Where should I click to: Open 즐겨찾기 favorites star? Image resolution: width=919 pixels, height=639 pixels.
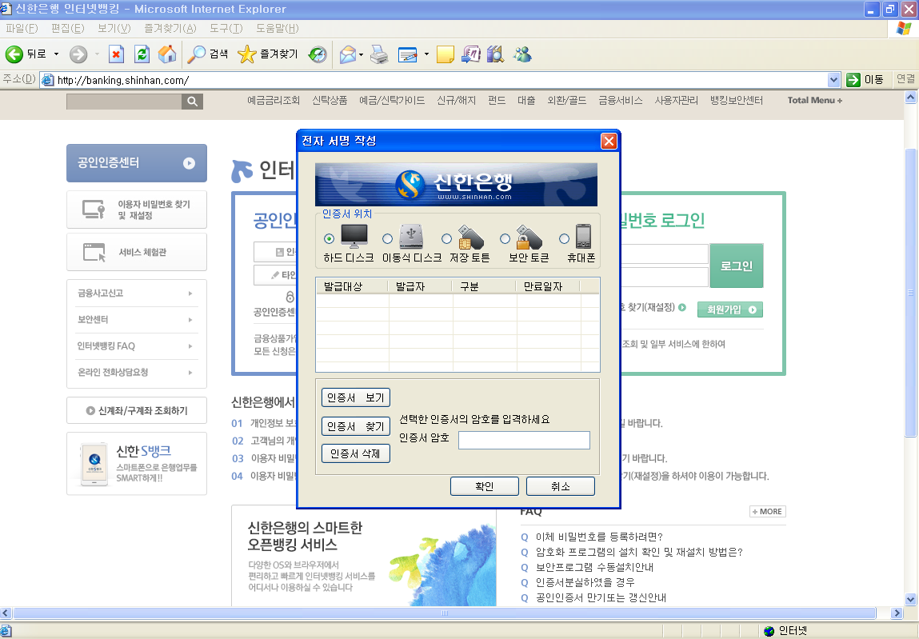coord(247,54)
